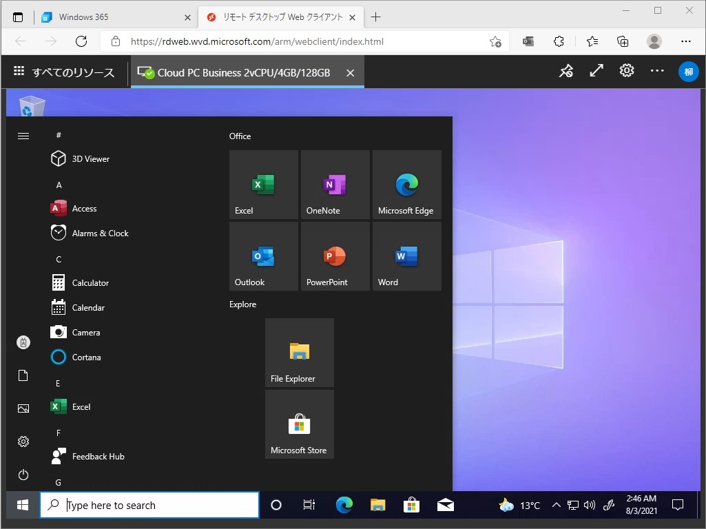The image size is (706, 529).
Task: Expand the Start menu hamburger panel
Action: pos(23,136)
